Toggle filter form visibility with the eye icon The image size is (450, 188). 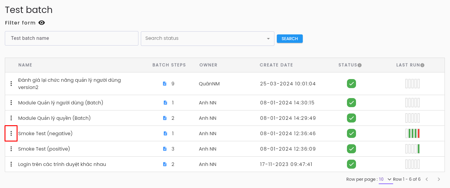coord(42,23)
